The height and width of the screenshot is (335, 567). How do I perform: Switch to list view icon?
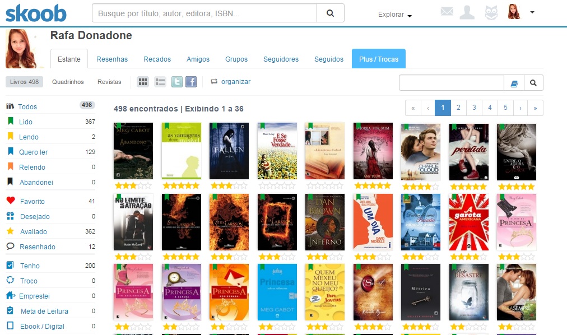pyautogui.click(x=160, y=82)
